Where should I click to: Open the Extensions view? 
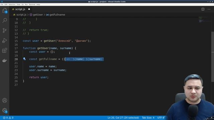(4, 50)
